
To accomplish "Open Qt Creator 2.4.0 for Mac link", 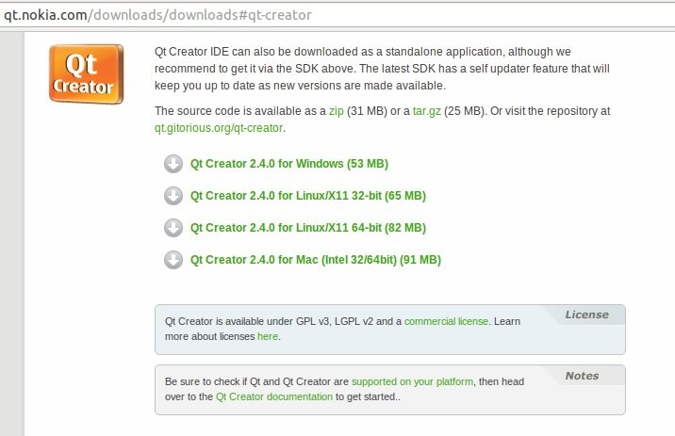I will point(315,260).
